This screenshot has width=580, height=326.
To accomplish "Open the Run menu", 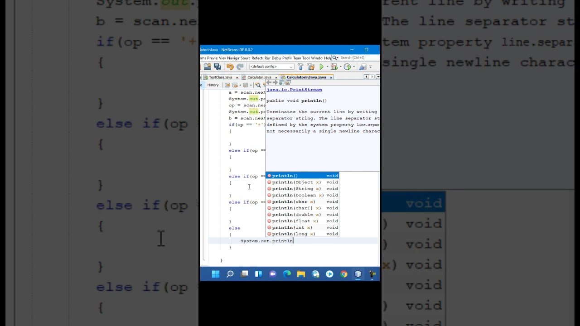I will 267,58.
